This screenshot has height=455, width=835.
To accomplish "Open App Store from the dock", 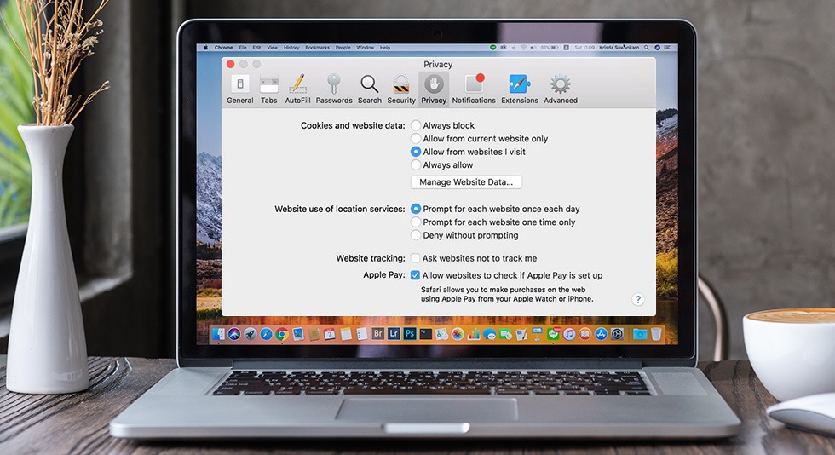I will 602,334.
